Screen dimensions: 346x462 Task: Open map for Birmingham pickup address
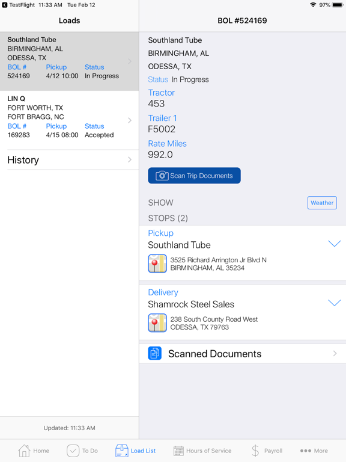click(157, 263)
